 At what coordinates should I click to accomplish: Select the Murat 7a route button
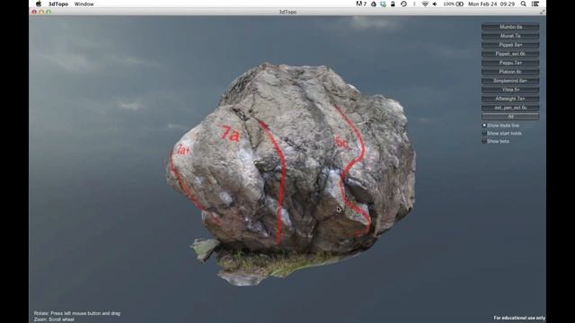pyautogui.click(x=510, y=36)
